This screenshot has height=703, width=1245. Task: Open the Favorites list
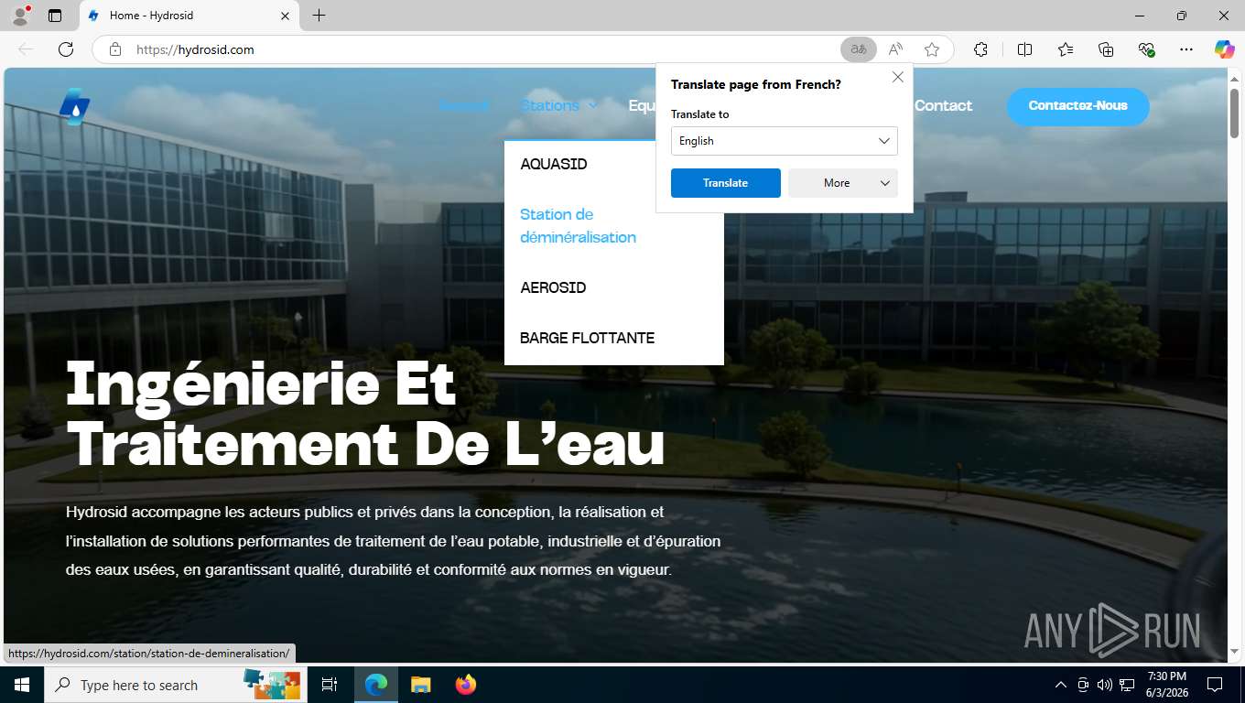[x=1066, y=49]
